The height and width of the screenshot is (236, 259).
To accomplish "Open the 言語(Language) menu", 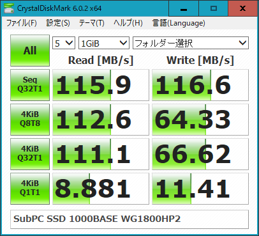I will [179, 23].
